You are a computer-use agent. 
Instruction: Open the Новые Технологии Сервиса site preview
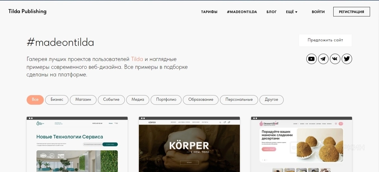[x=77, y=144]
